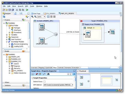Expand the ORDERS_SRC model node
Viewport: 125px width, 94px height.
click(7, 57)
